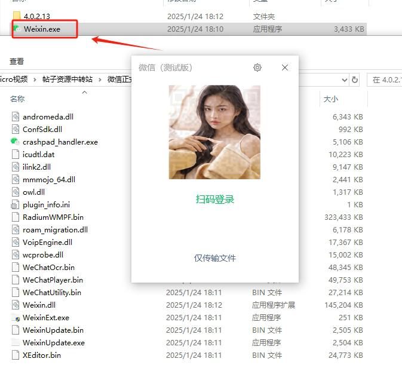Select ConfSdk.dll file icon

tap(16, 129)
